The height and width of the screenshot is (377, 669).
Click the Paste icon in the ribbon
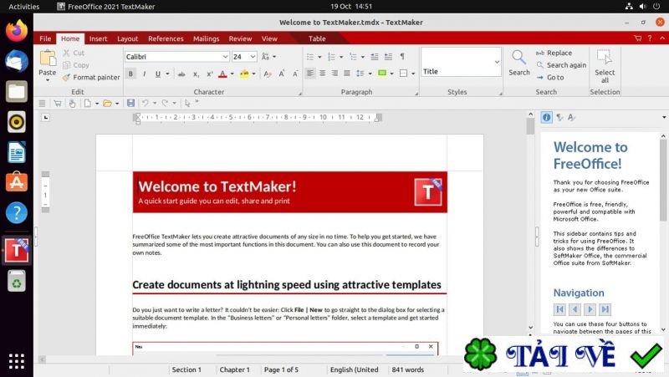click(47, 59)
